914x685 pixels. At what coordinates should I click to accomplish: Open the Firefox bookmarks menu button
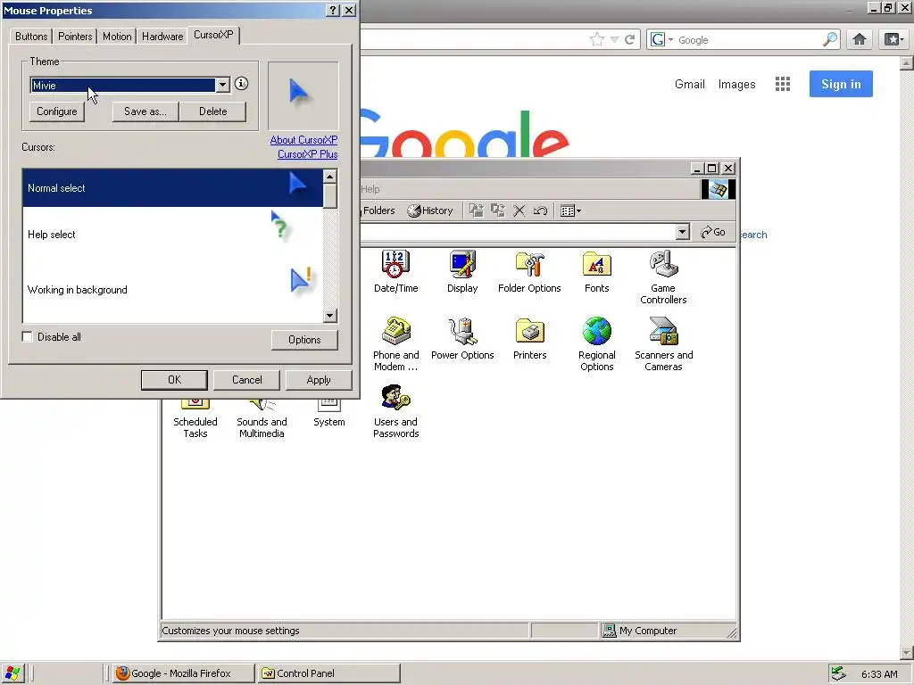(893, 39)
